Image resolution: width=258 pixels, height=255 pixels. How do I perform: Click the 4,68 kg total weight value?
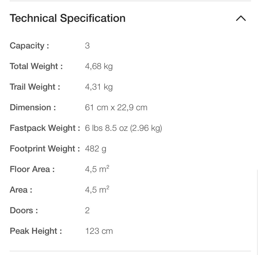pos(99,66)
